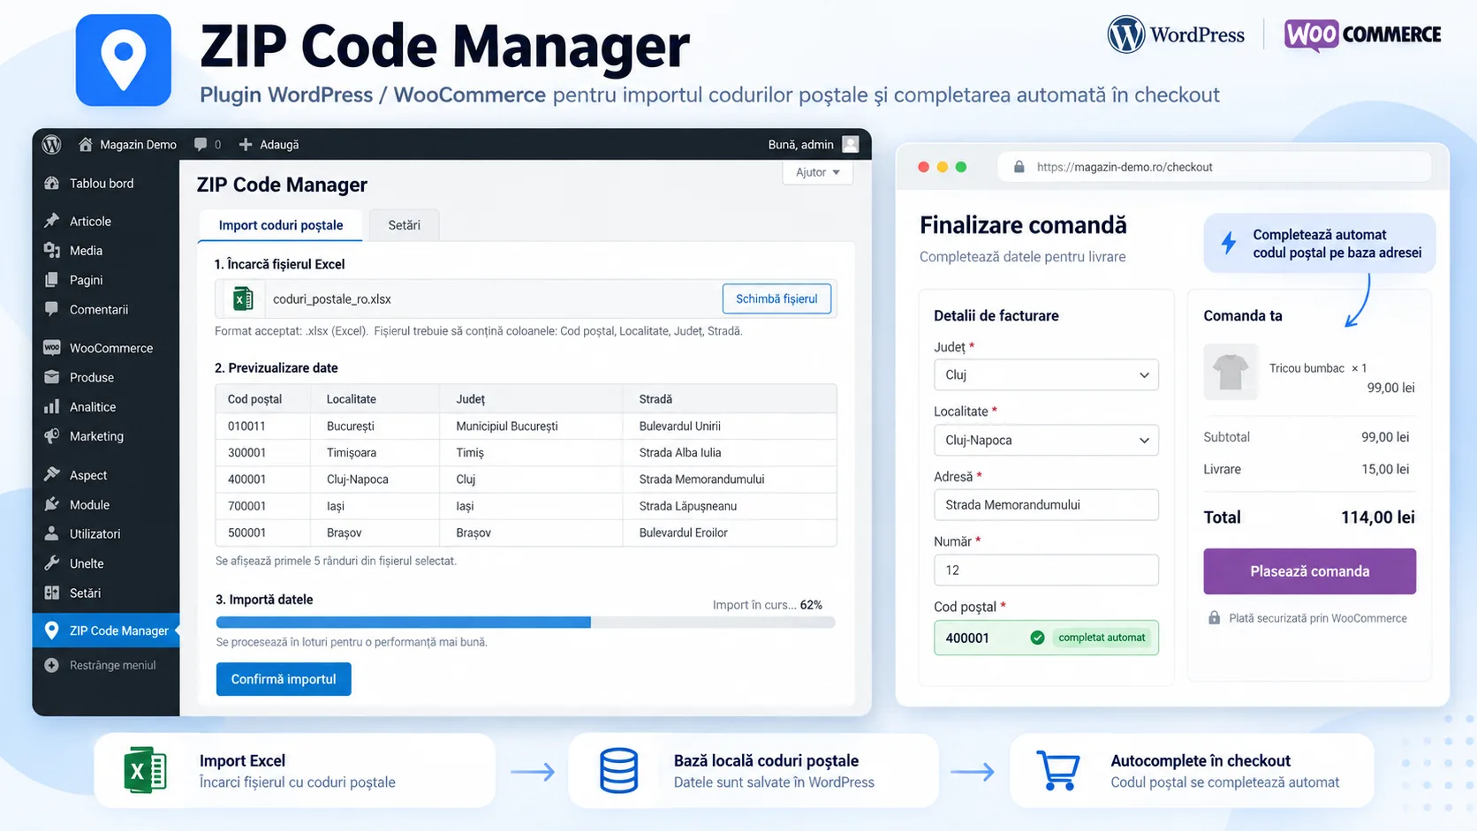The image size is (1477, 831).
Task: Click the Pagini sidebar icon
Action: [52, 280]
